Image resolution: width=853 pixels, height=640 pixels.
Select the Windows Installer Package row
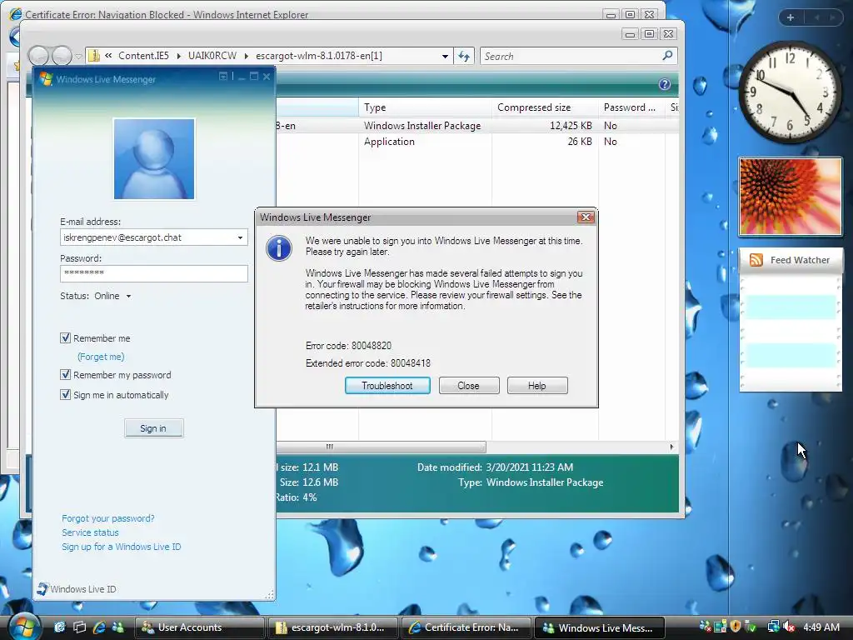click(x=477, y=126)
